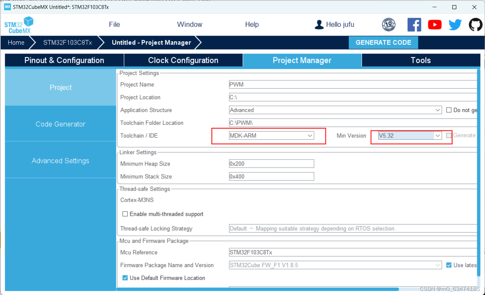This screenshot has width=485, height=295.
Task: Open the Application Structure dropdown
Action: [x=335, y=110]
